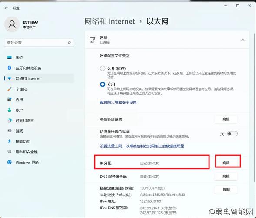Open 游戏 settings category

[39, 131]
